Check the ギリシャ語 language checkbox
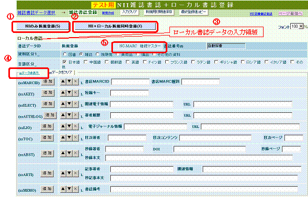Viewport: 308px width, 197px height. coord(216,62)
